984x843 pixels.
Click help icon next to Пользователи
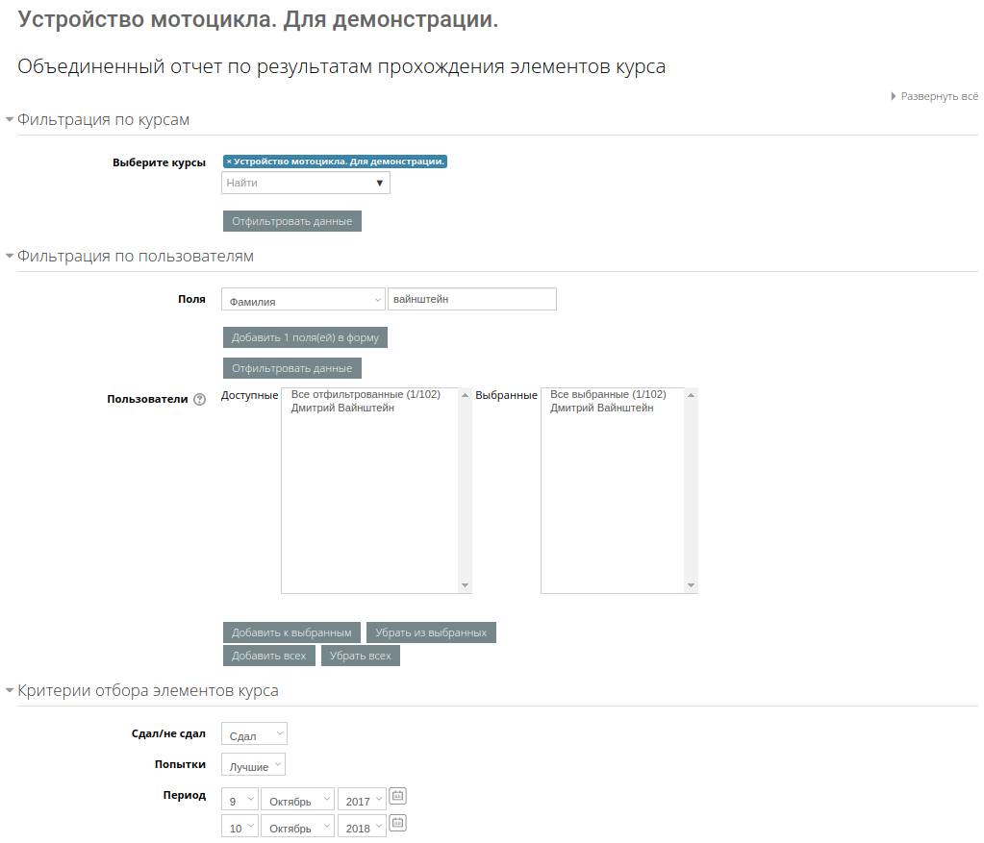point(200,400)
